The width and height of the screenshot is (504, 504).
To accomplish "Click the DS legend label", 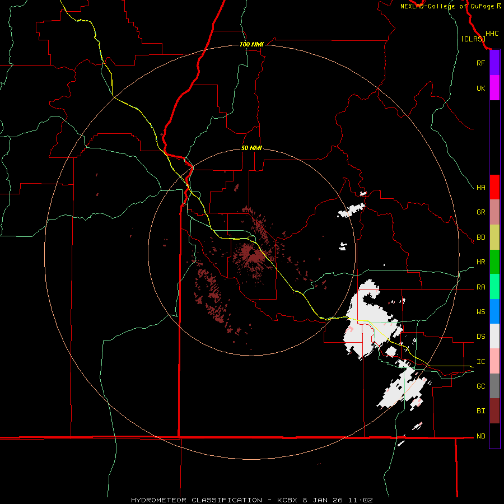I will [x=480, y=337].
